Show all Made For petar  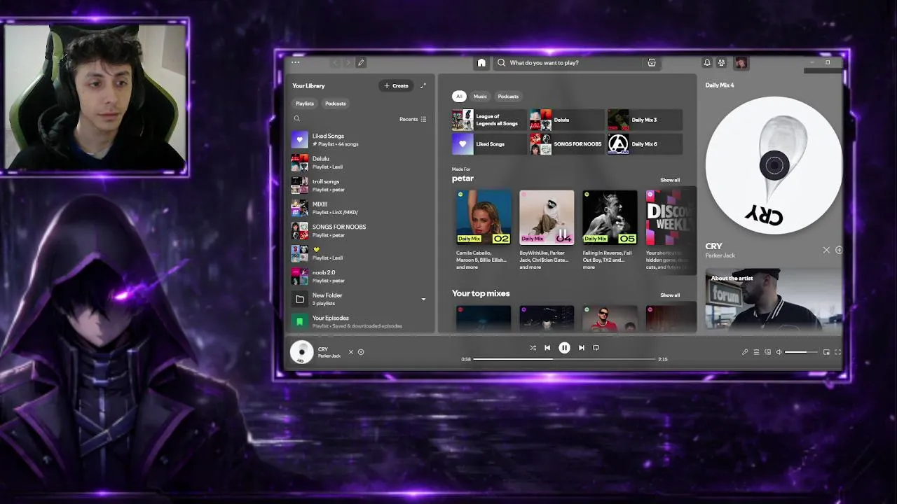click(x=670, y=180)
